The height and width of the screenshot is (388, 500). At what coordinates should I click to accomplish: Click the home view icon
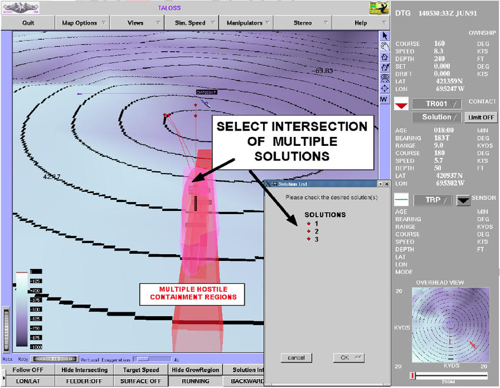click(x=384, y=57)
